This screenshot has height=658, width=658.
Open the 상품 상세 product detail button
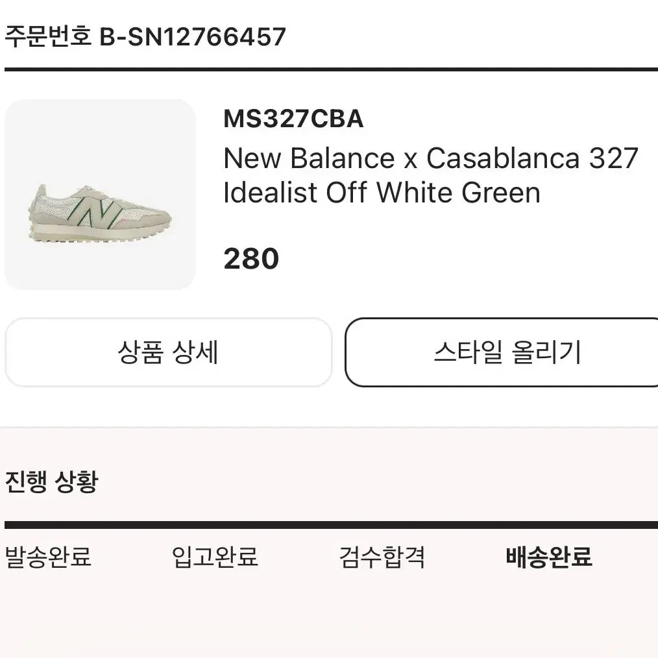pos(168,352)
